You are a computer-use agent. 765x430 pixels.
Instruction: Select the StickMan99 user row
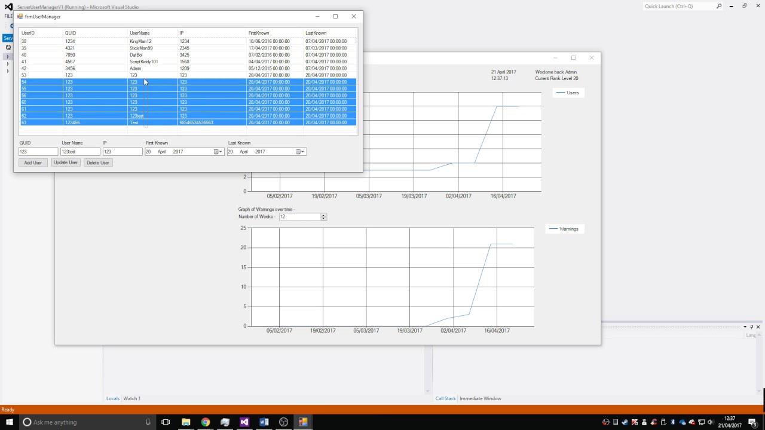tap(188, 48)
